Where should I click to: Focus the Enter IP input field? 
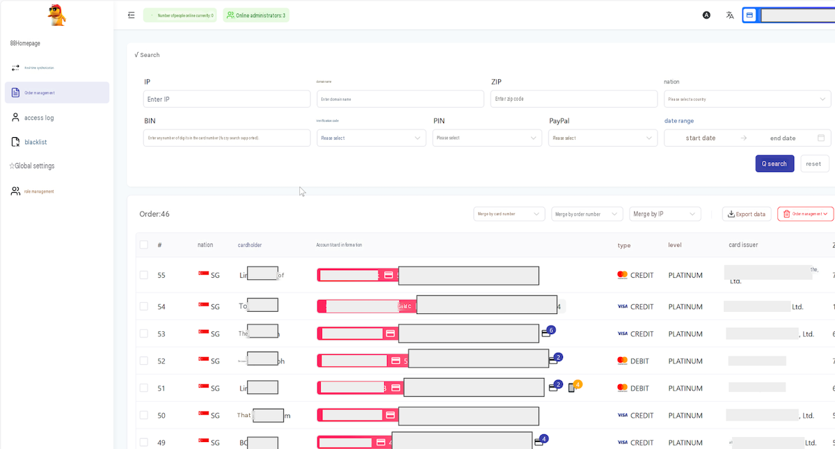click(x=227, y=99)
